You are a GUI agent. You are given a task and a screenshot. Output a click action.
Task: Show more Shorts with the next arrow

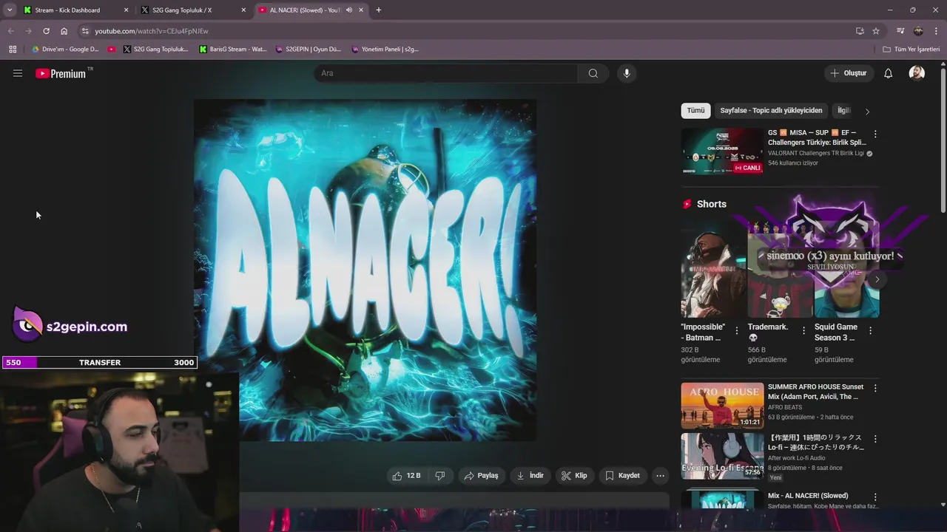click(877, 279)
